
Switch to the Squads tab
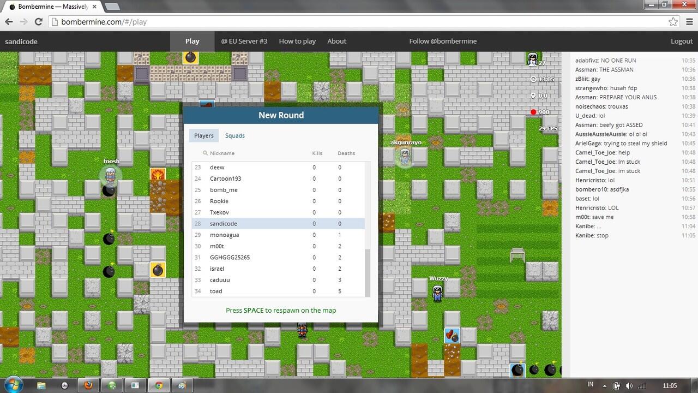point(235,136)
